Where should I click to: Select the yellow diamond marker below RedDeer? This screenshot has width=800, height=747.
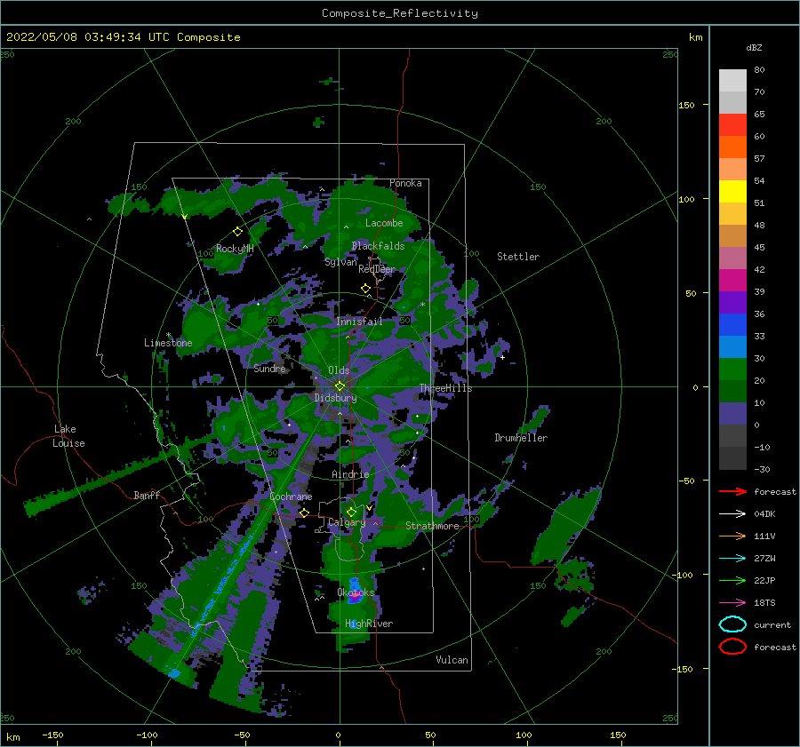click(x=365, y=288)
